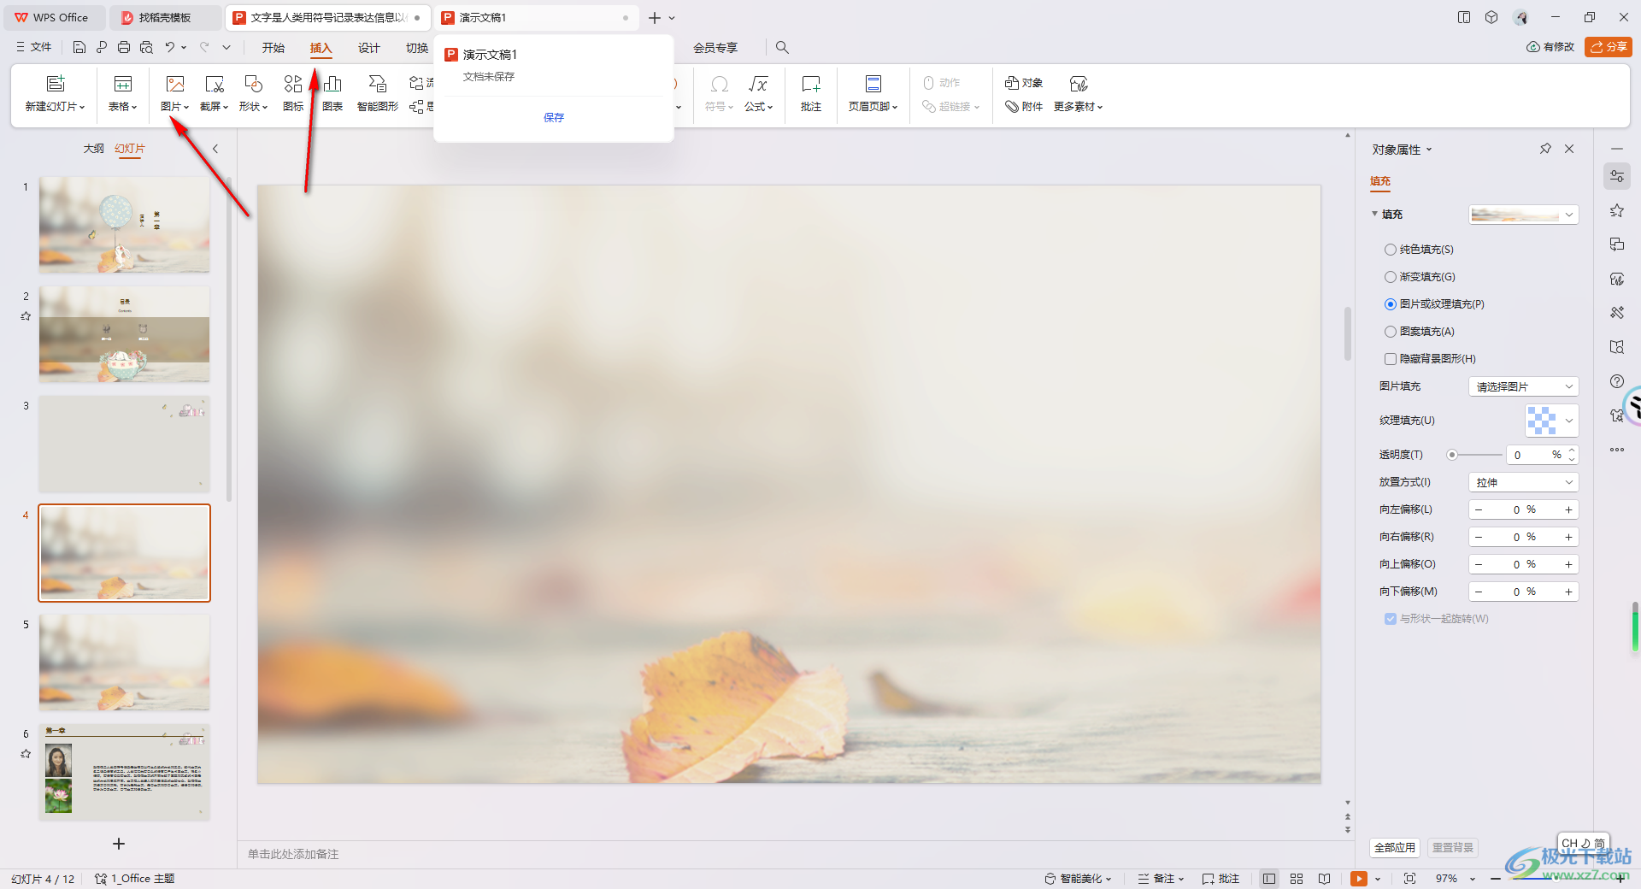The height and width of the screenshot is (889, 1641).
Task: Select Pattern fill (图案填充) radio button
Action: coord(1391,332)
